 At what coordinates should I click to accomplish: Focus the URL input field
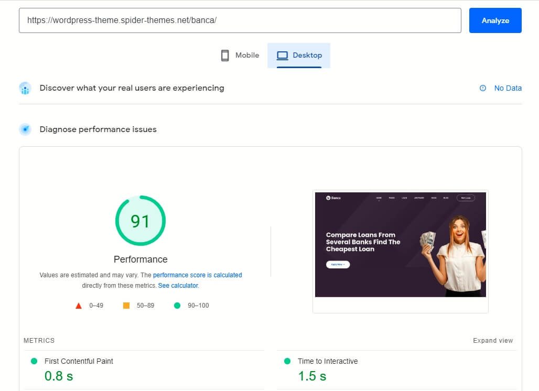(x=240, y=20)
